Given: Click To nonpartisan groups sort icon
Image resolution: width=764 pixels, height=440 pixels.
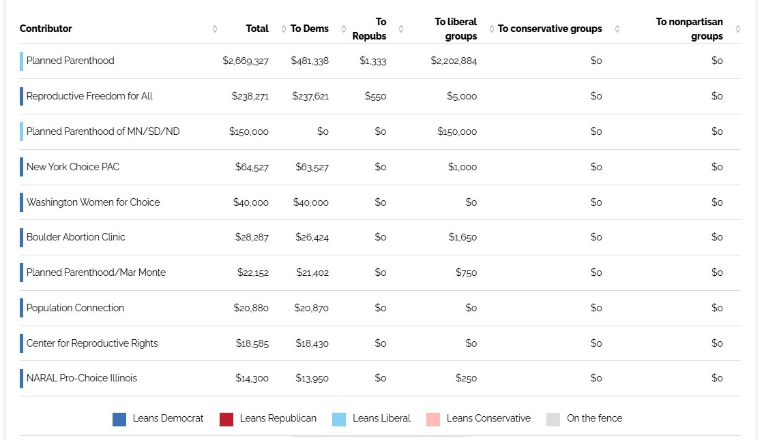Looking at the screenshot, I should point(738,29).
